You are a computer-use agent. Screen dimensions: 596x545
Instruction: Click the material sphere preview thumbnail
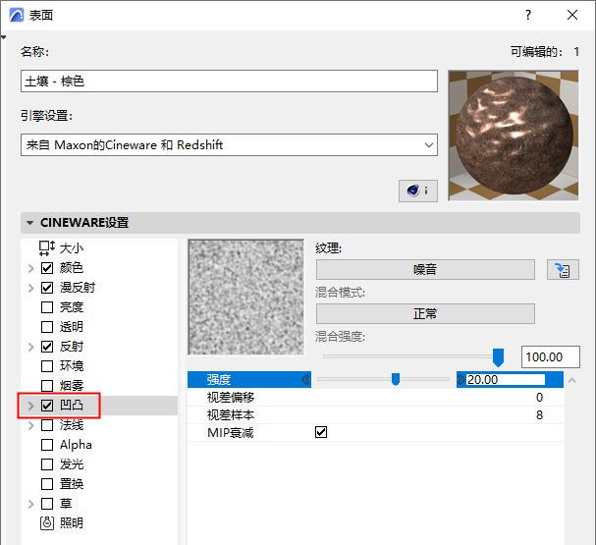pos(514,136)
